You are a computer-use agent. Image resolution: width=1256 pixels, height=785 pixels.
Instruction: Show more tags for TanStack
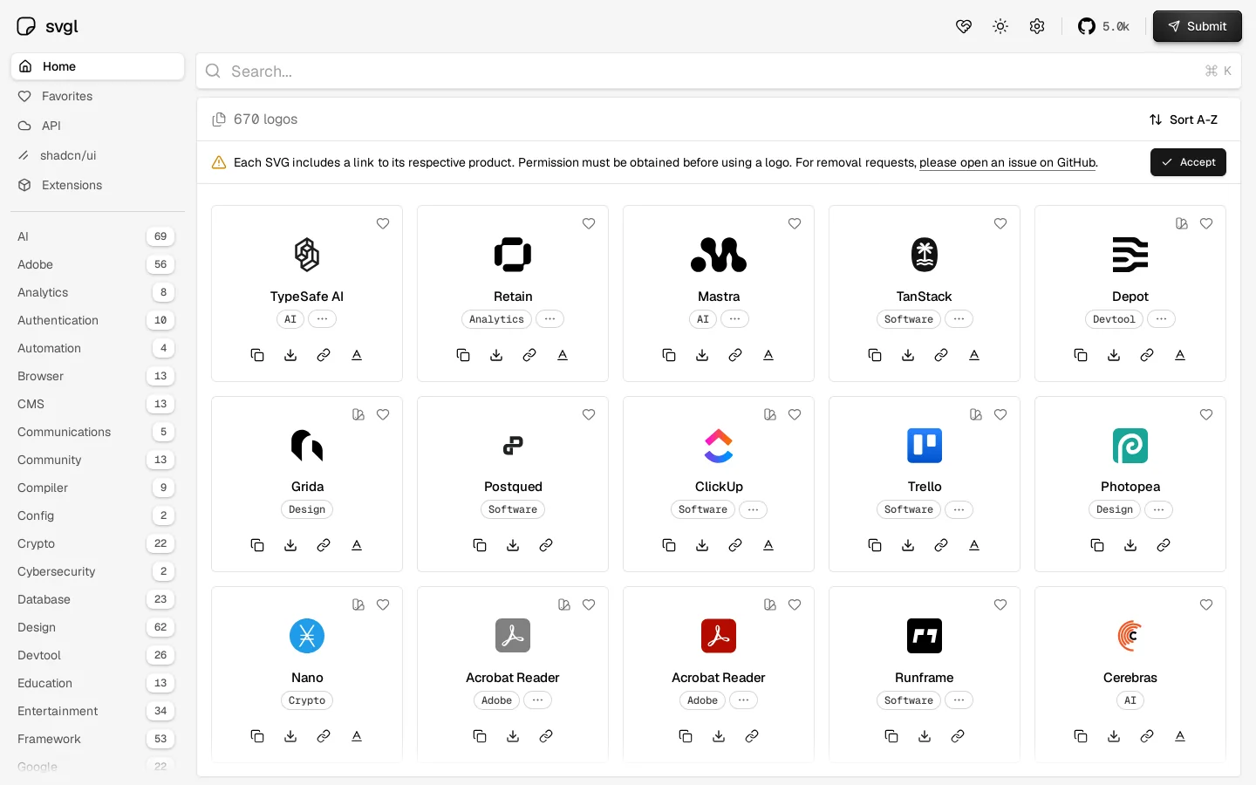(x=959, y=319)
